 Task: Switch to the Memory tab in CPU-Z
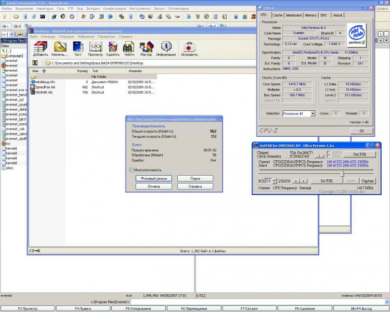(x=310, y=15)
